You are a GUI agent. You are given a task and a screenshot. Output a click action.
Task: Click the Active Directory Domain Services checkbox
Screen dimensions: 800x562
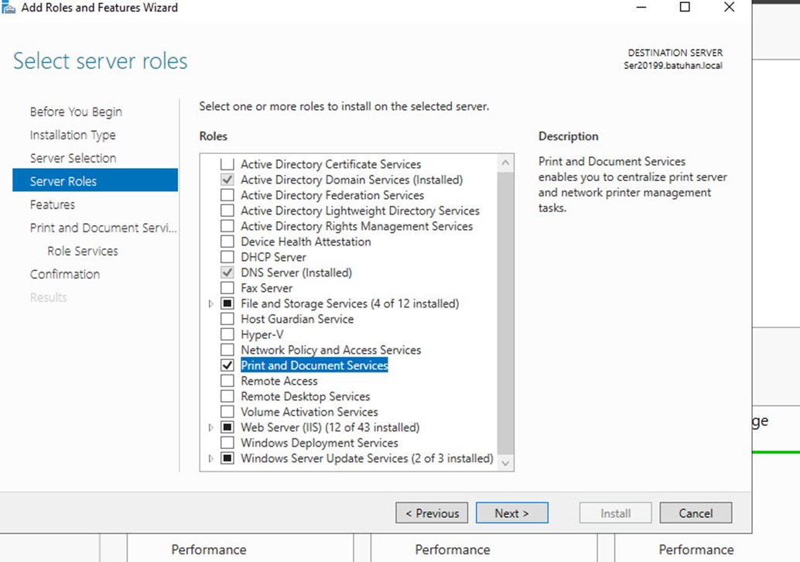tap(227, 180)
